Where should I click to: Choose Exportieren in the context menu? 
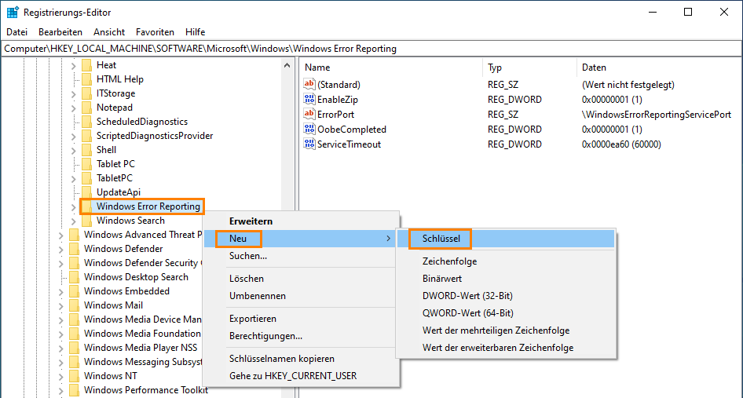click(x=302, y=319)
